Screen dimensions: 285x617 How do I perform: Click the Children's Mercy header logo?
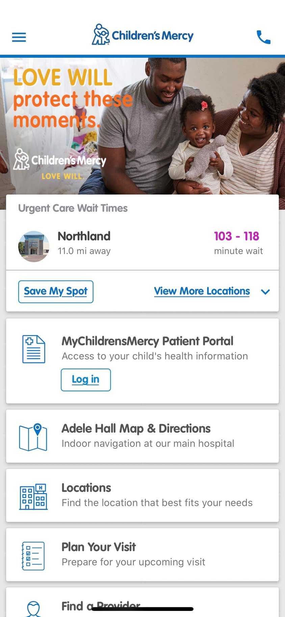142,35
